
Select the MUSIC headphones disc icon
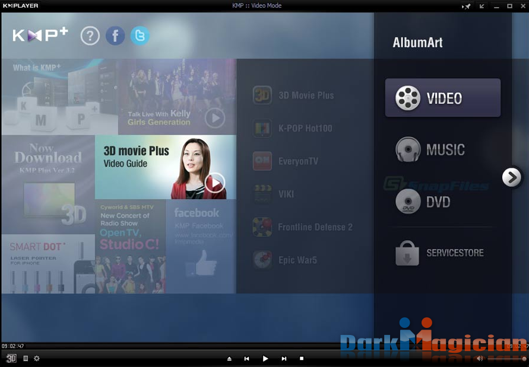(408, 149)
